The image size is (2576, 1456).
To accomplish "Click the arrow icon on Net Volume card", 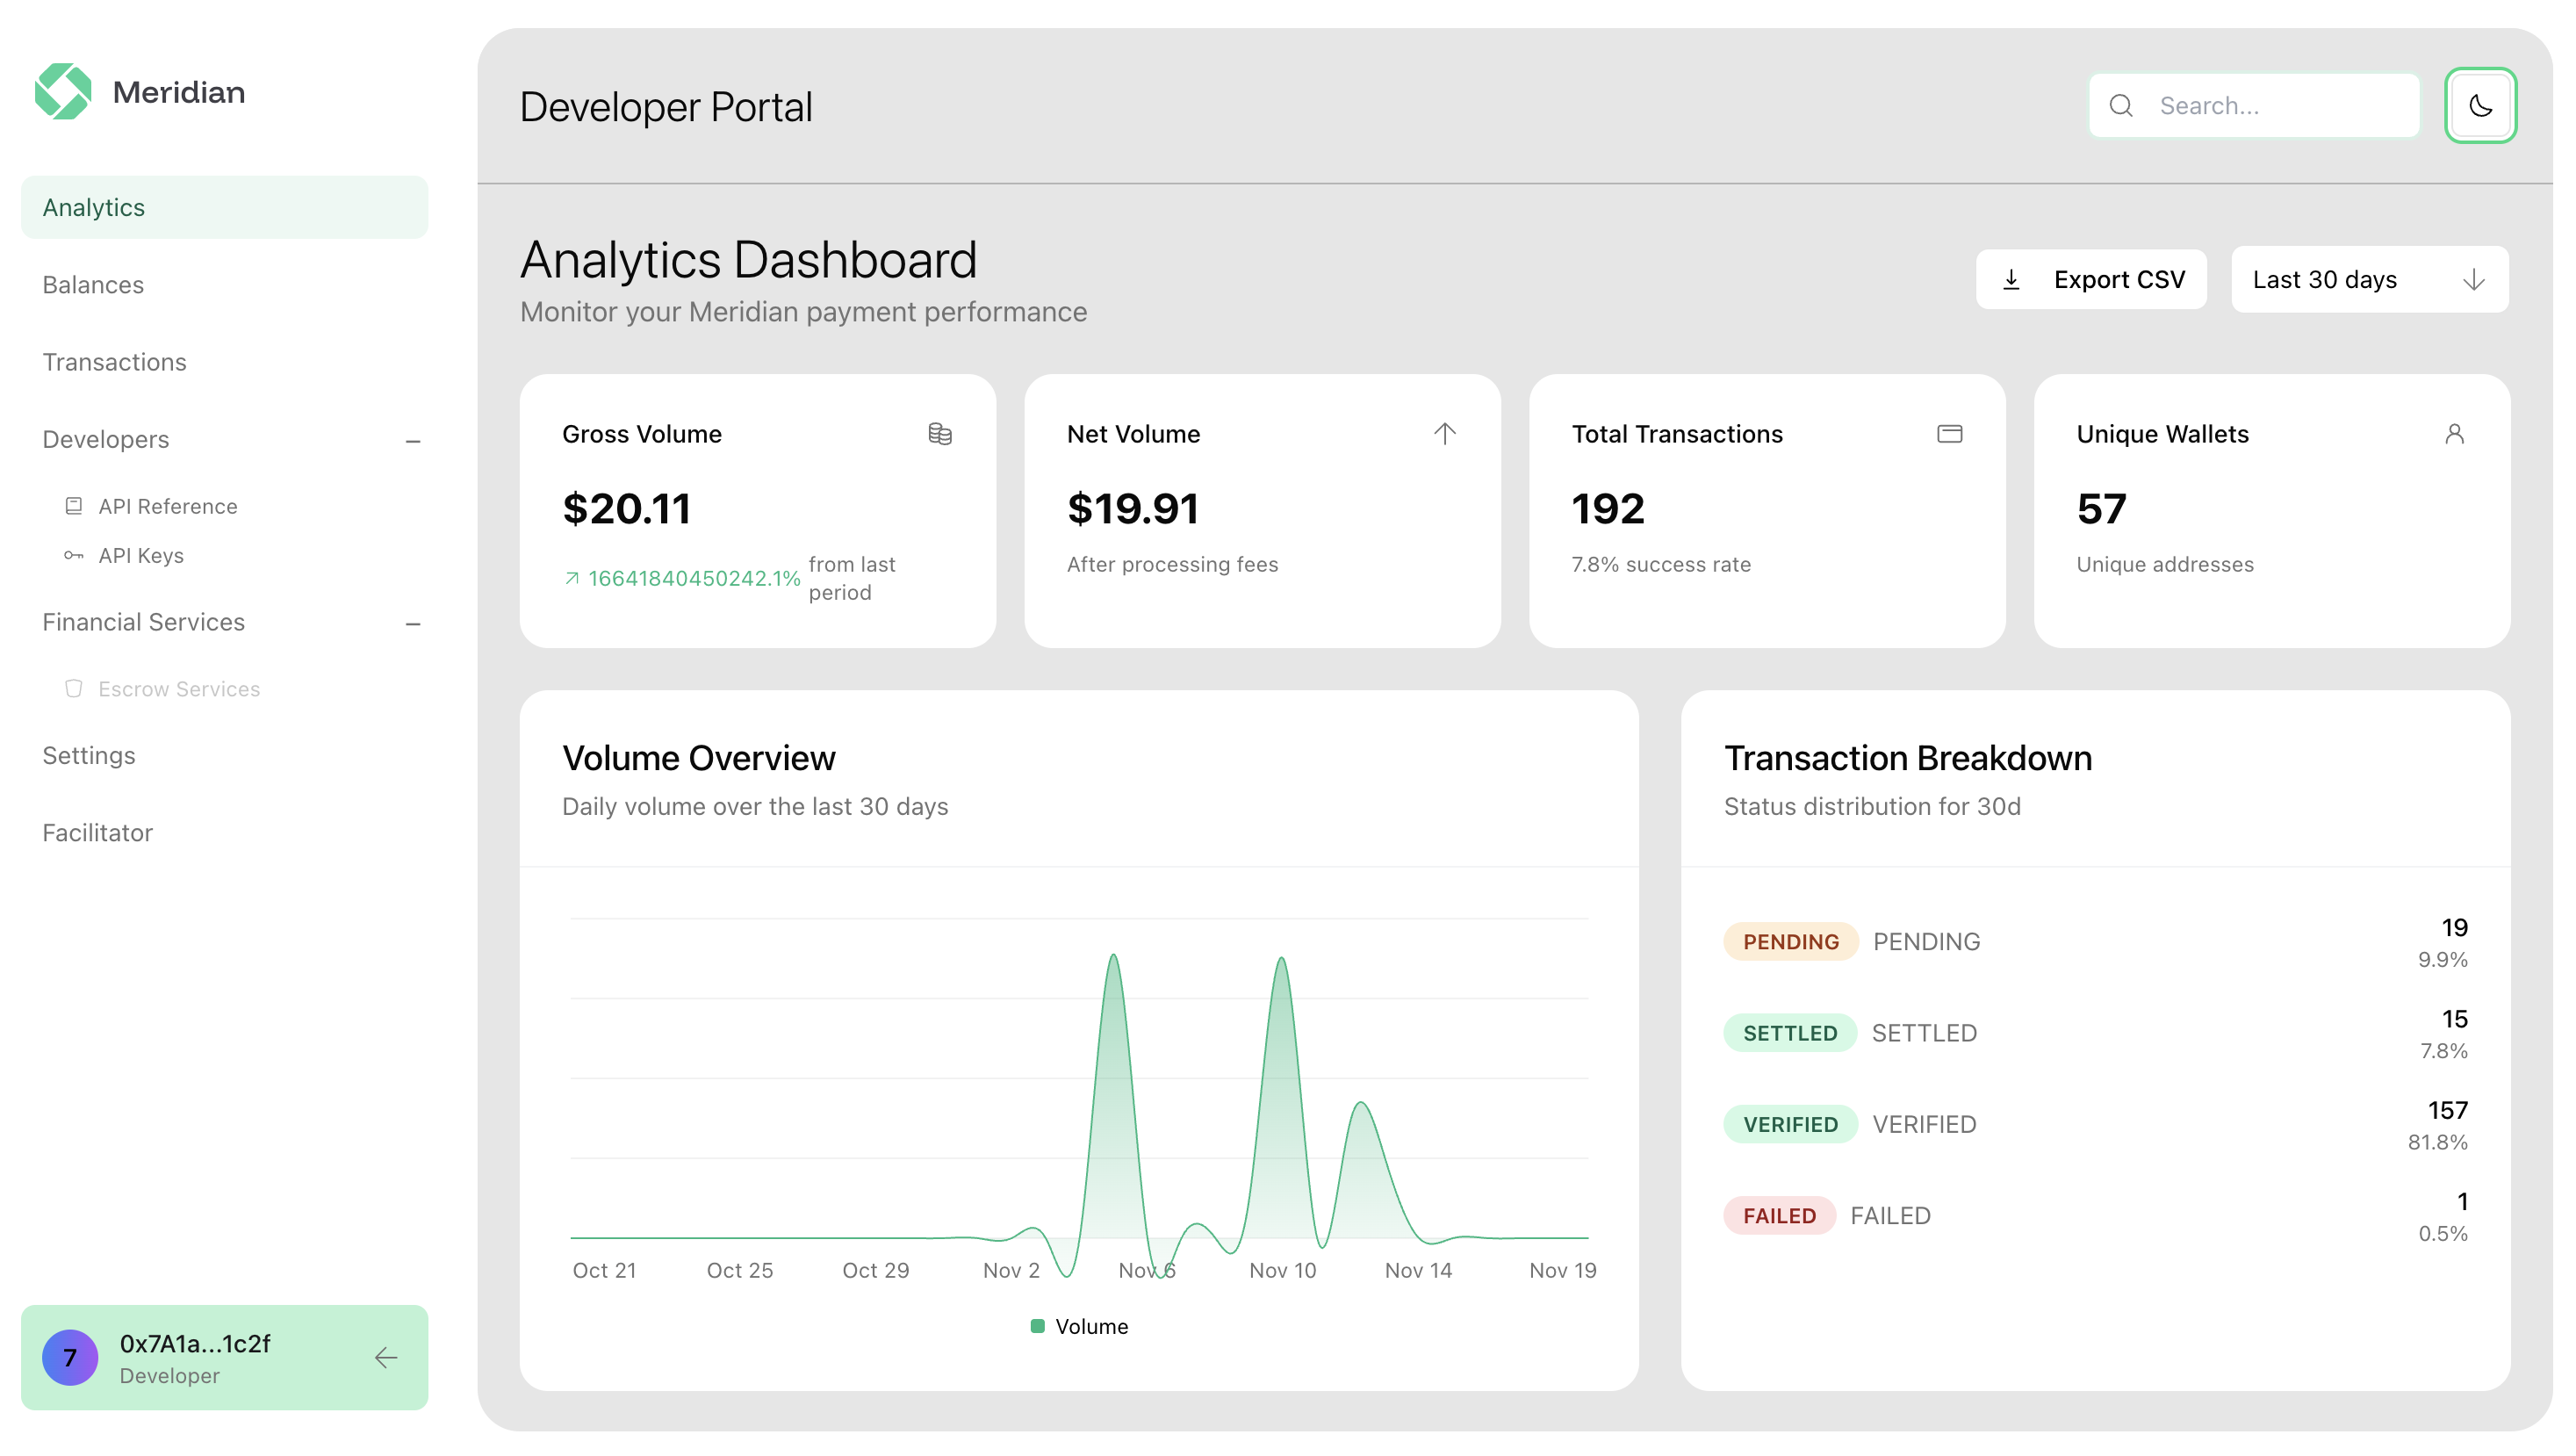I will (1445, 434).
